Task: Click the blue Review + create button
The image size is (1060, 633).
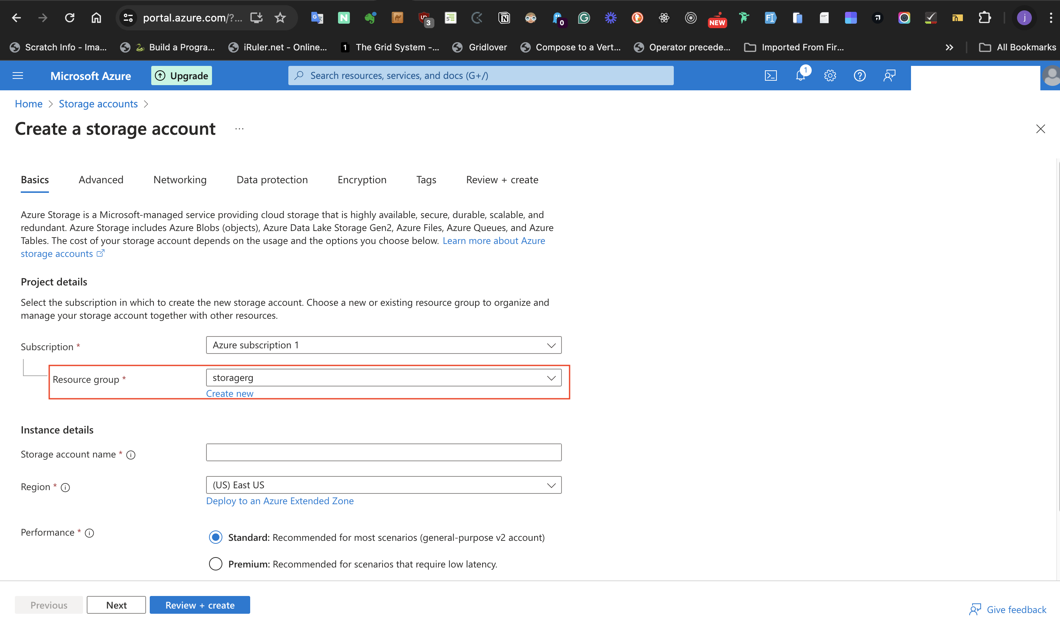Action: [200, 605]
